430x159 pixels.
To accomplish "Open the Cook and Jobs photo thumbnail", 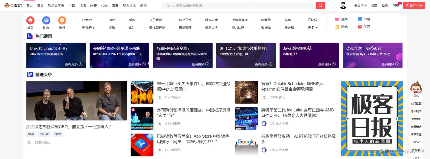I will point(77,101).
